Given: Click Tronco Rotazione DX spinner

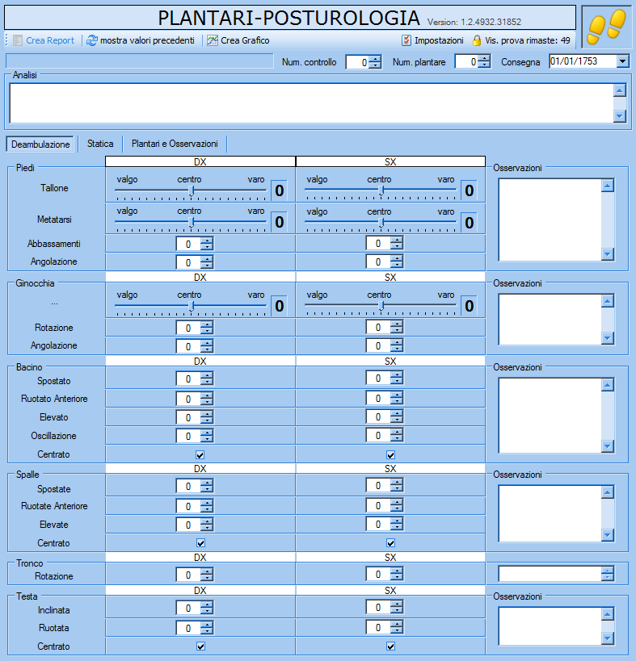Looking at the screenshot, I should point(195,575).
